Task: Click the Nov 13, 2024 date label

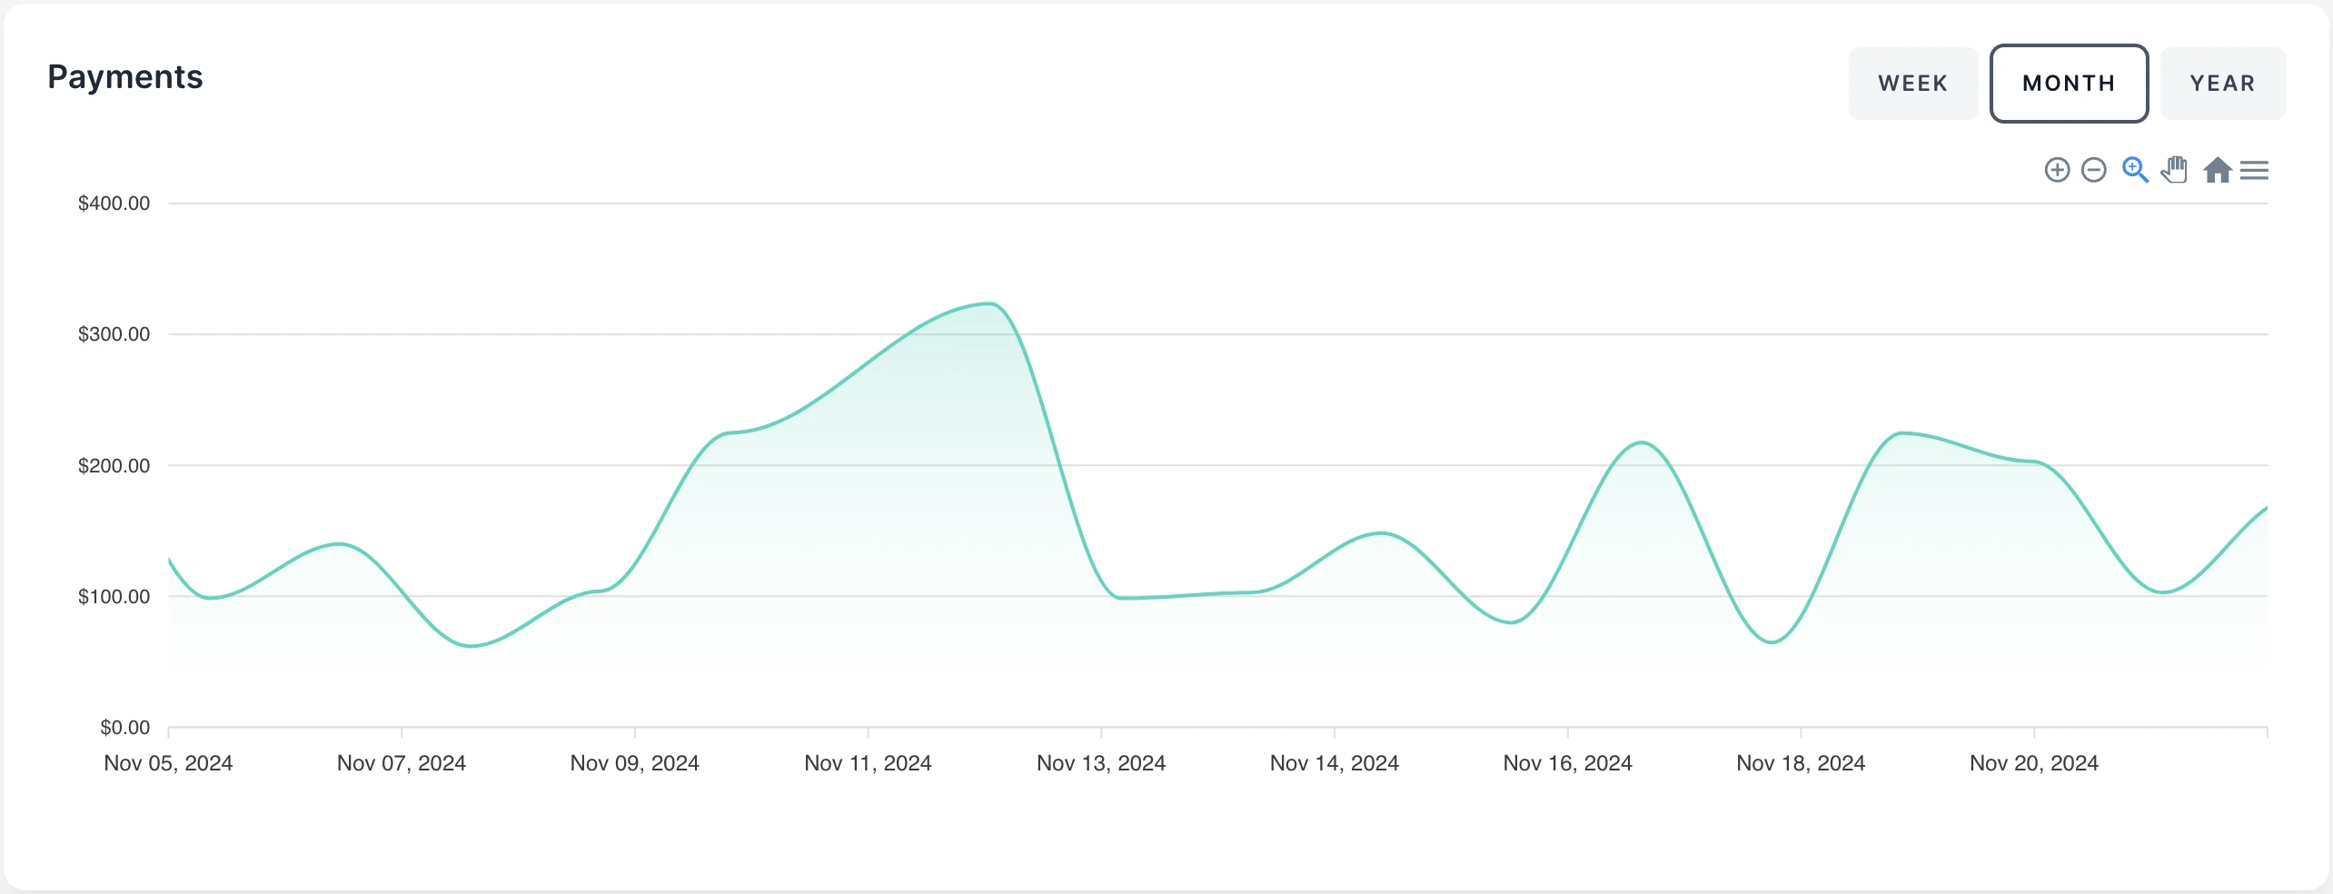Action: (1101, 763)
